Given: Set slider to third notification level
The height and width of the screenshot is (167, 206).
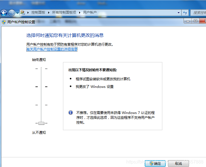Looking at the screenshot, I should (x=41, y=105).
